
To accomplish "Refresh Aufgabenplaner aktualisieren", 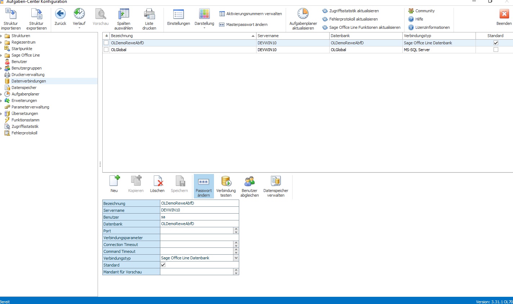I will 303,19.
